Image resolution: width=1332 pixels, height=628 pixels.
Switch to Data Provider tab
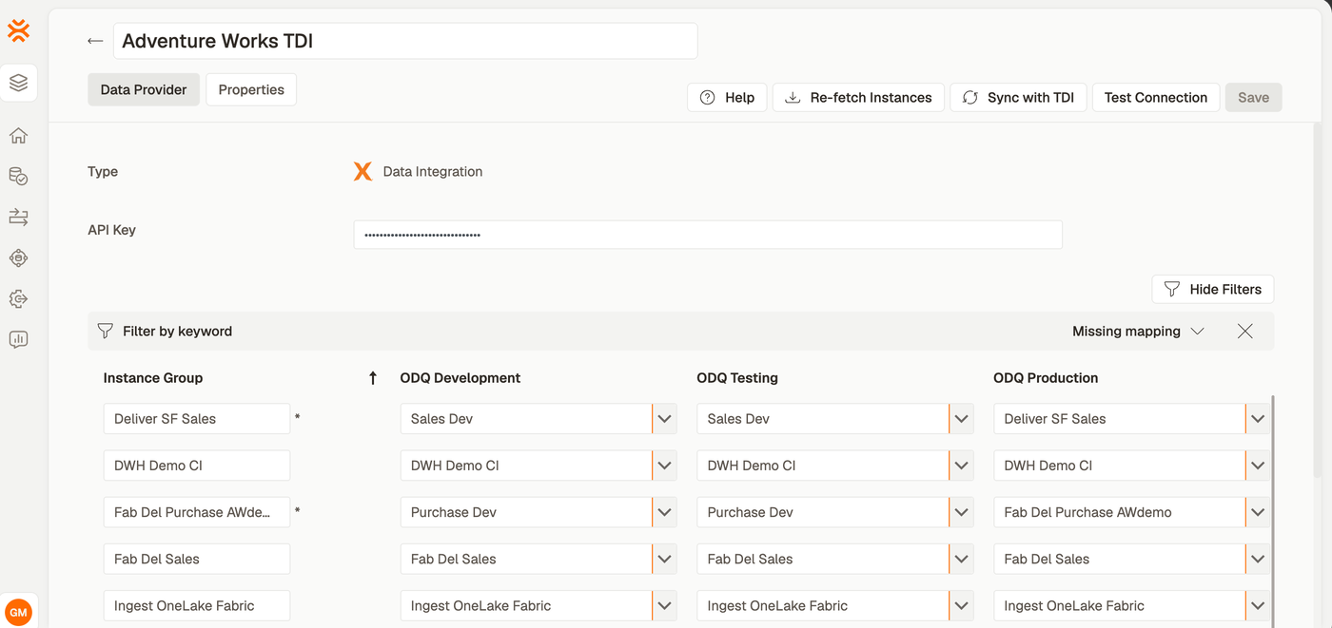click(144, 89)
